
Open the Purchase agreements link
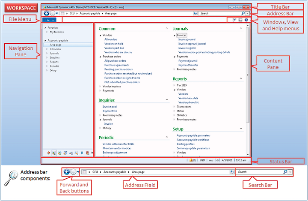pyautogui.click(x=116, y=65)
